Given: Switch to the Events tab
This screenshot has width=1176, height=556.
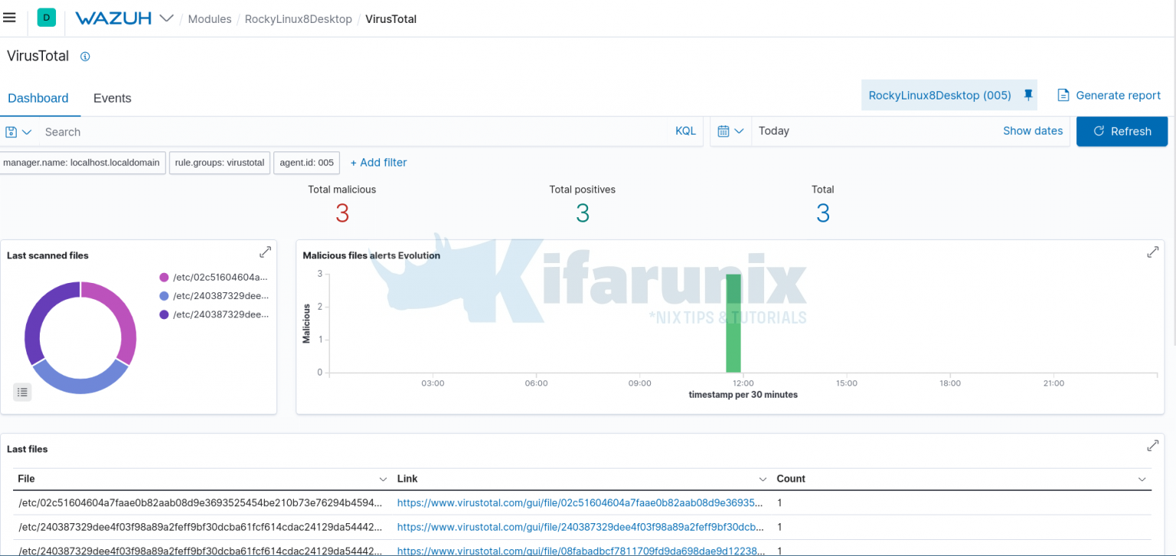Looking at the screenshot, I should click(x=112, y=98).
